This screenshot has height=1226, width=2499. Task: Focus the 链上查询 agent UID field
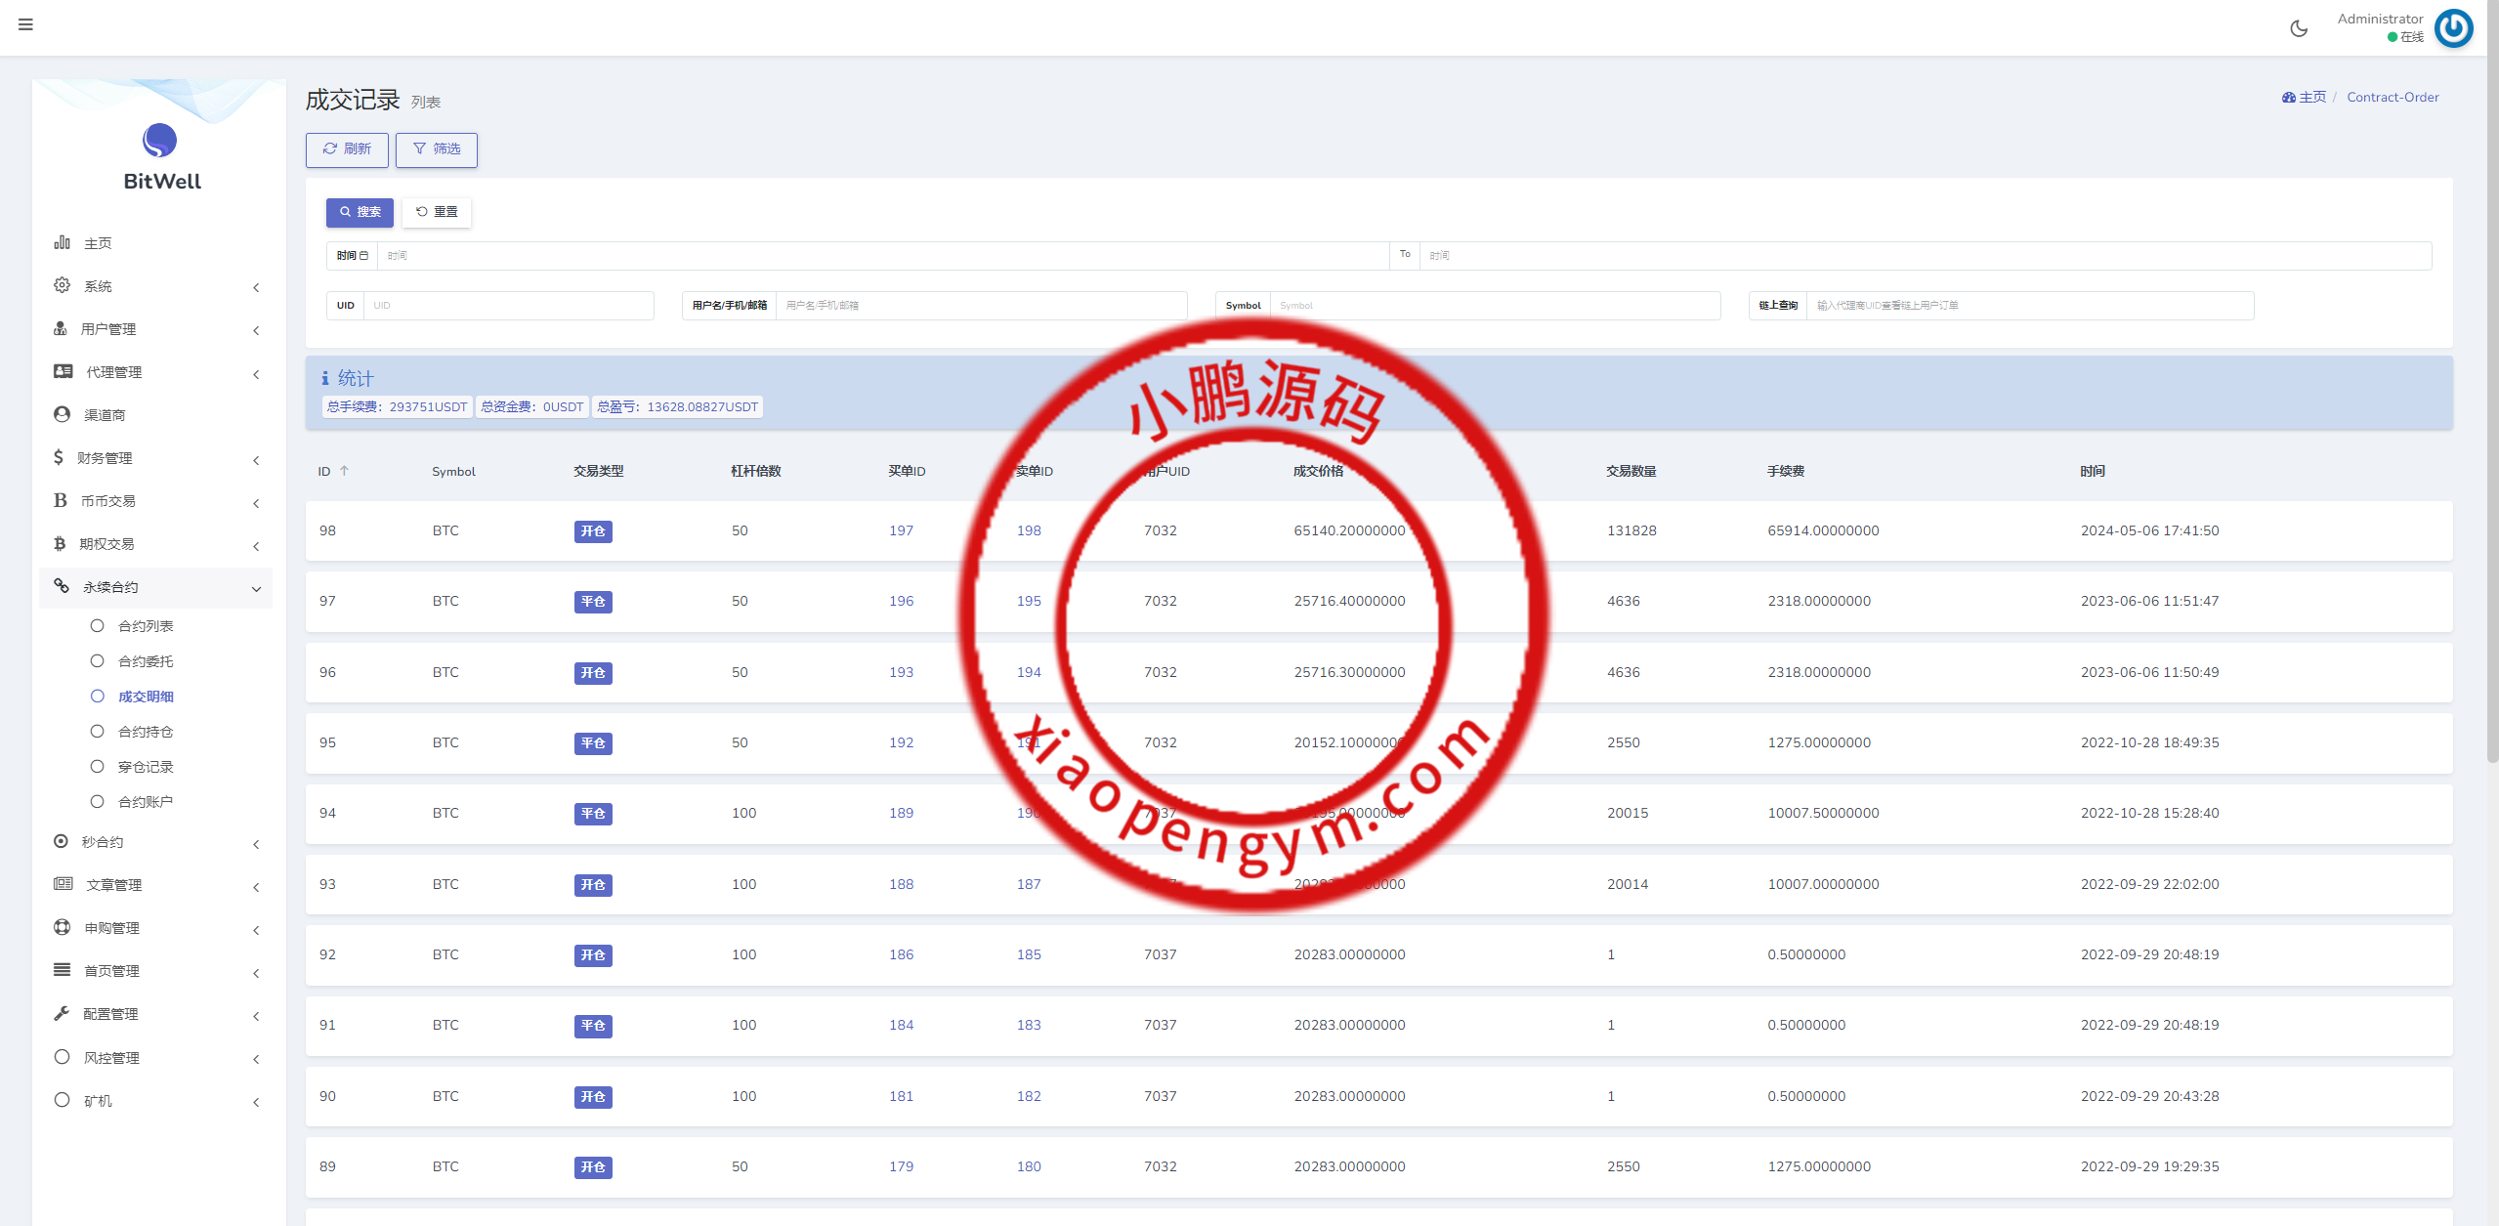[x=2030, y=306]
